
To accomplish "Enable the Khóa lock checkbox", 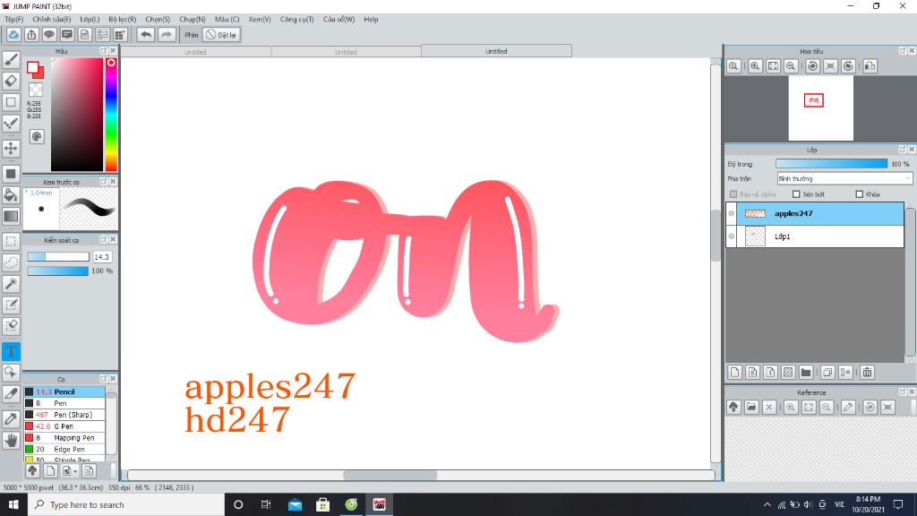I will pyautogui.click(x=859, y=194).
